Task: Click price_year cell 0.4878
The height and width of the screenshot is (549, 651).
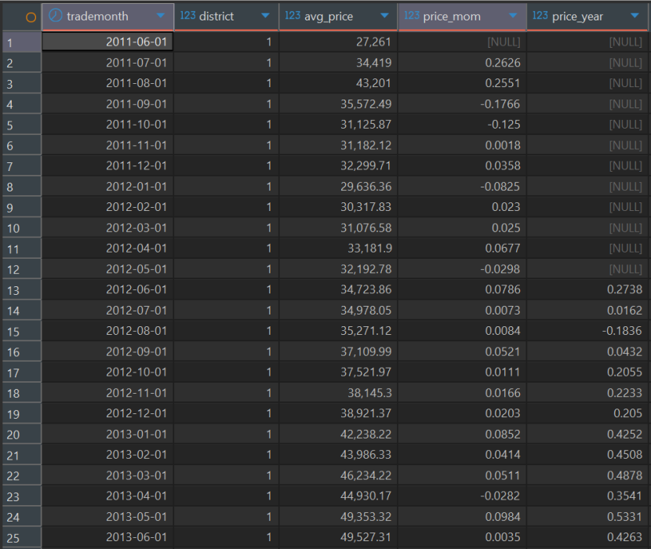Action: tap(587, 475)
